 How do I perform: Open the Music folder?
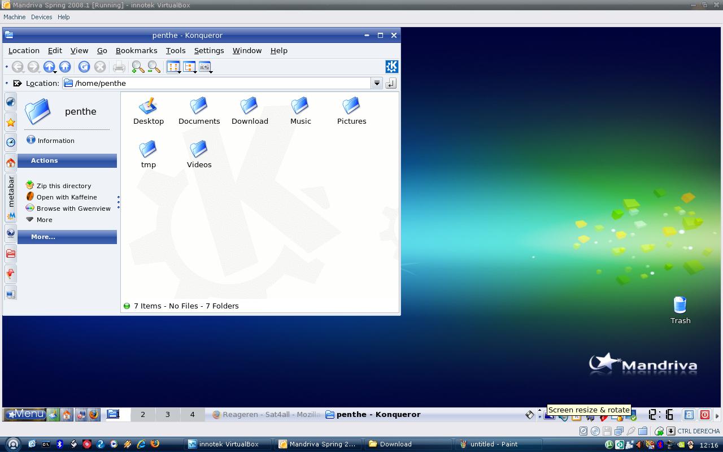[x=300, y=111]
